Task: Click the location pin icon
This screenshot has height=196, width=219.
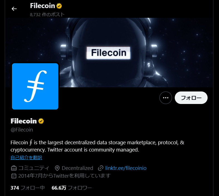Action: tap(57, 168)
